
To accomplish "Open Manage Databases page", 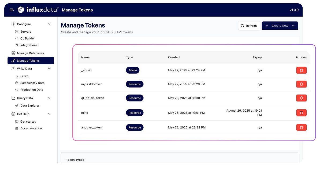I will 30,53.
